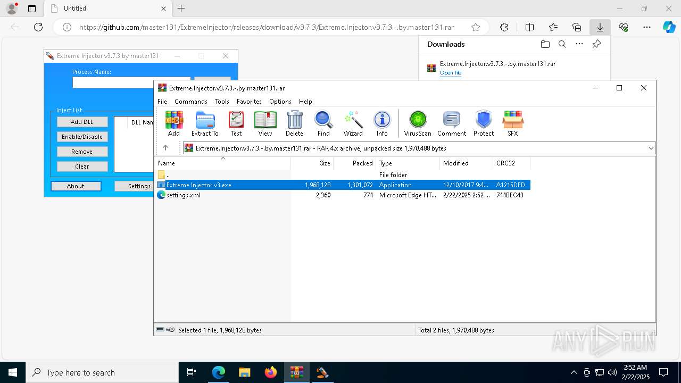Open the Tools menu
The width and height of the screenshot is (681, 383).
point(222,101)
